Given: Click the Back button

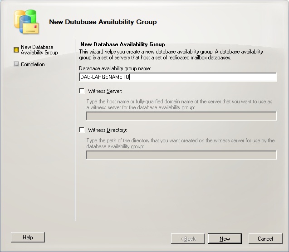Looking at the screenshot, I should click(188, 238).
